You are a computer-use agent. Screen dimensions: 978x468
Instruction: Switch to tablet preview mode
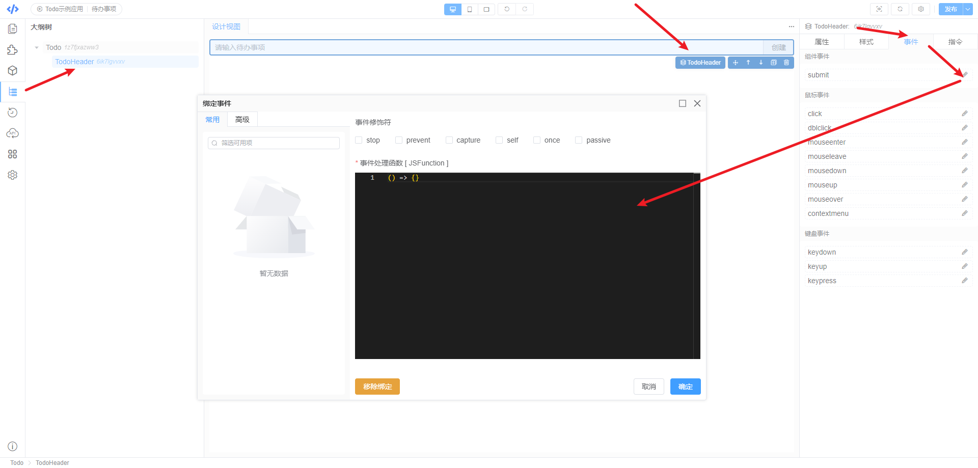(x=486, y=9)
